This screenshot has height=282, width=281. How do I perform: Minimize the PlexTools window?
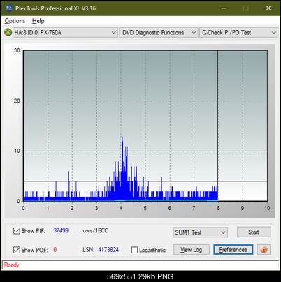(x=224, y=8)
